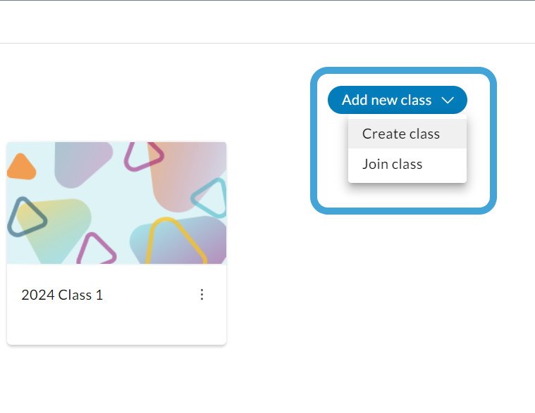Click the Add new class button label
The image size is (535, 413).
click(x=386, y=100)
